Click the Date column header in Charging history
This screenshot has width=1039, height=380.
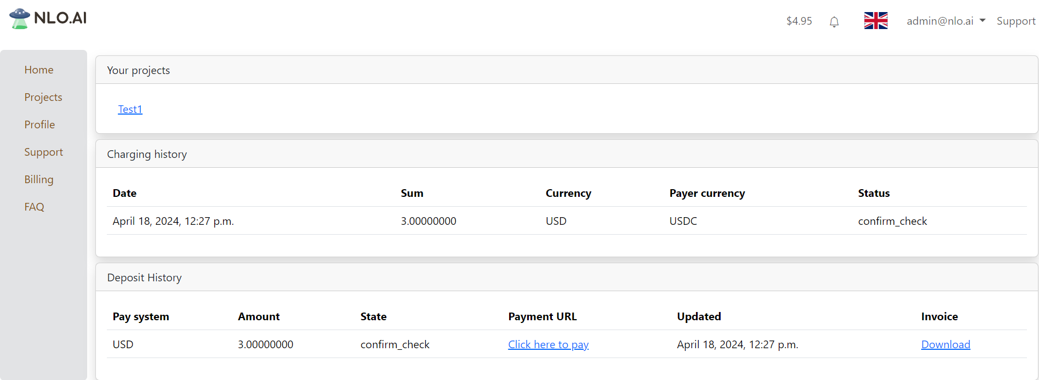click(x=124, y=193)
